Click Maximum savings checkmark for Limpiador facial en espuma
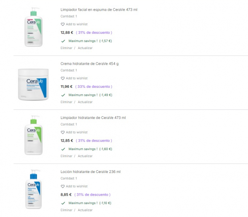The width and height of the screenshot is (248, 217). [x=63, y=41]
